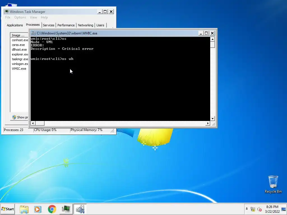Open Google Chrome from the taskbar
Screen dimensions: 287x215
click(52, 209)
